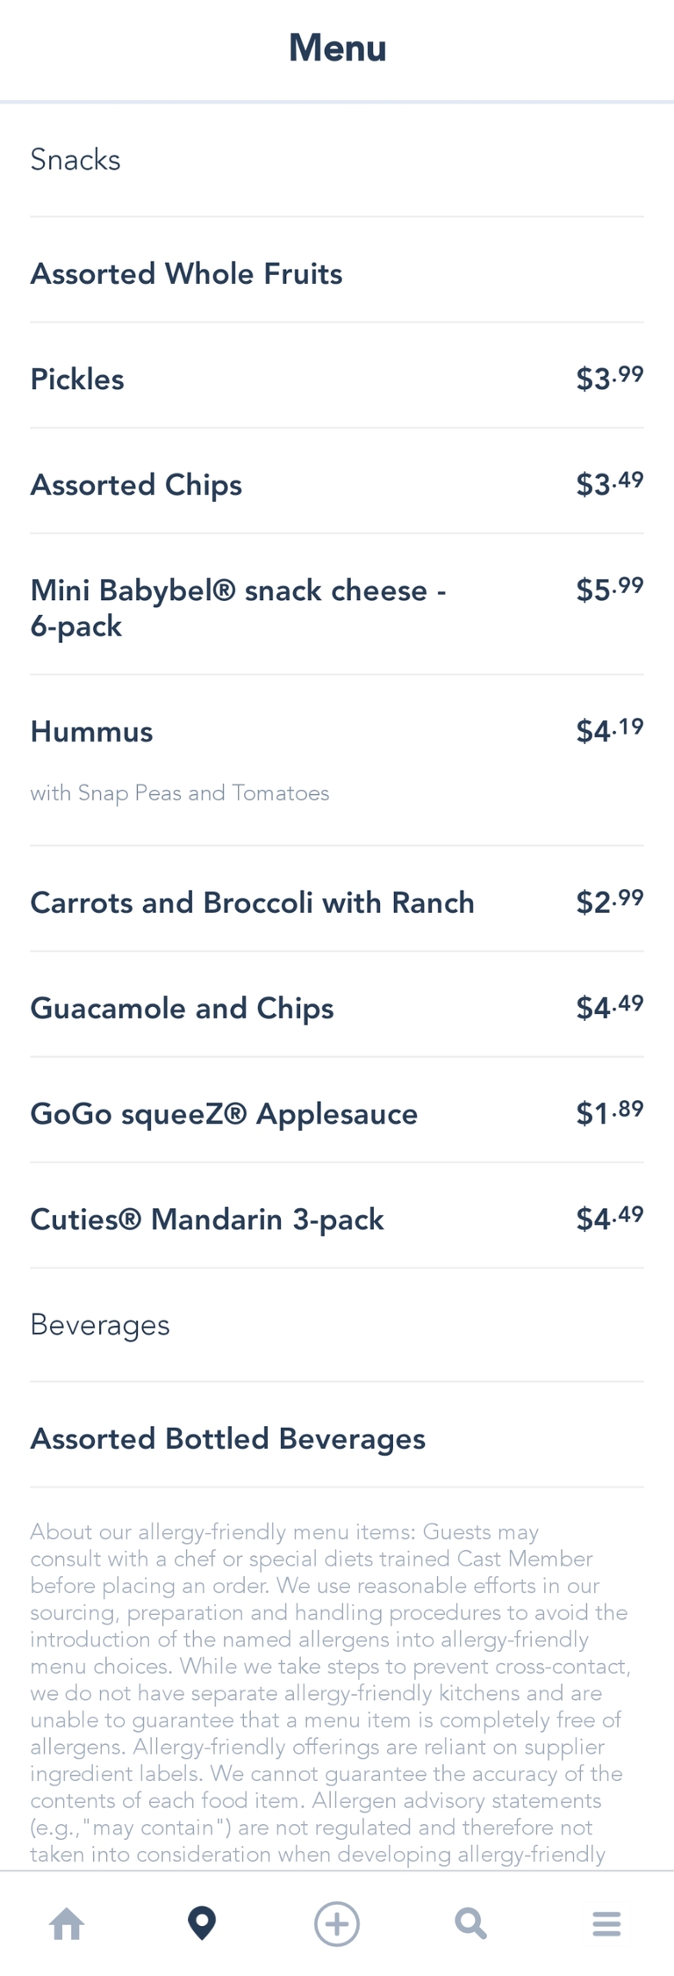The width and height of the screenshot is (674, 1976).
Task: Choose Cuties Mandarin 3-pack
Action: (207, 1219)
